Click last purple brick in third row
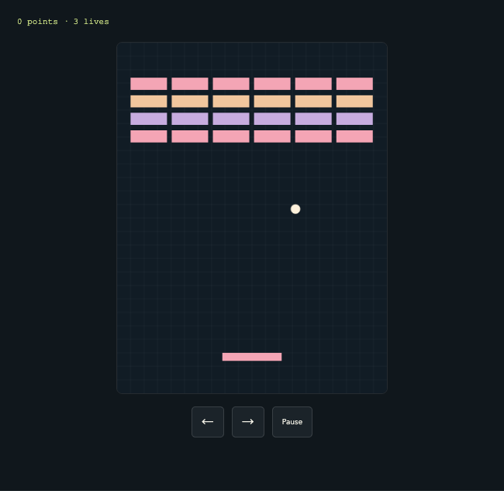This screenshot has width=504, height=491. pyautogui.click(x=354, y=119)
